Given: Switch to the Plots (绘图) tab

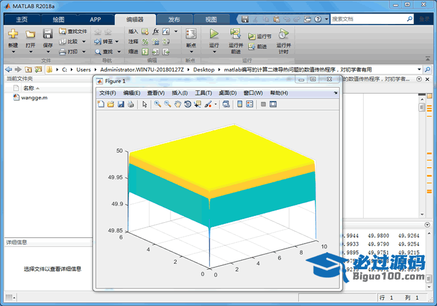Looking at the screenshot, I should click(59, 19).
